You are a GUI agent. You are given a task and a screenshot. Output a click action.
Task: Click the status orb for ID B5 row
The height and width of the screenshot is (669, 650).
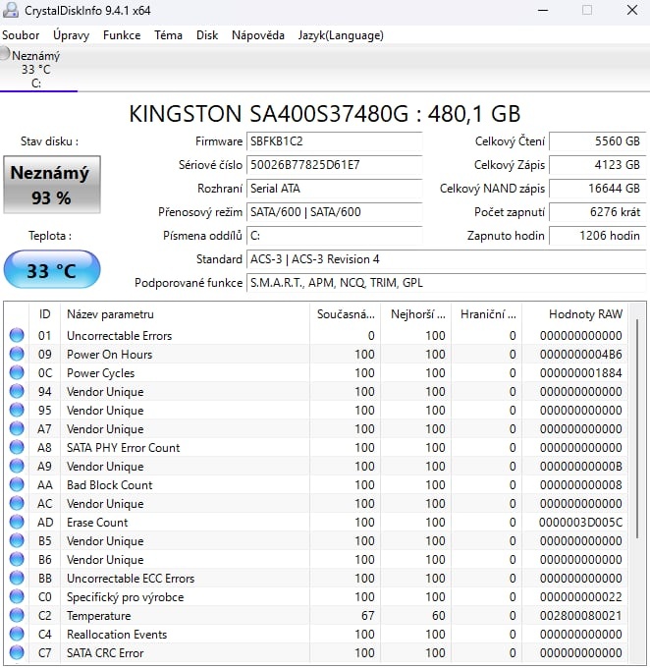tap(17, 541)
